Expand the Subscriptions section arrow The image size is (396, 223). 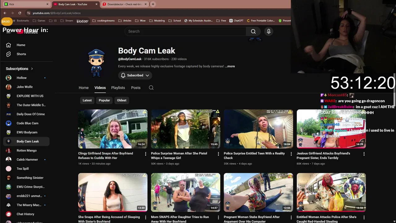point(32,69)
